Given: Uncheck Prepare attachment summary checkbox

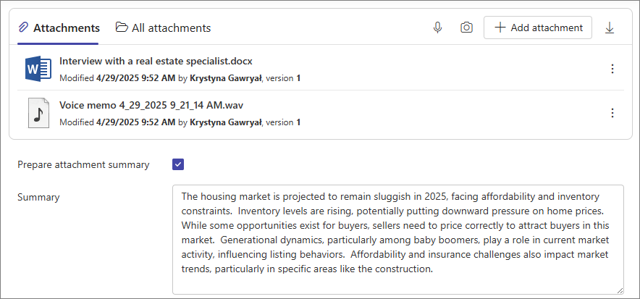Looking at the screenshot, I should point(178,164).
